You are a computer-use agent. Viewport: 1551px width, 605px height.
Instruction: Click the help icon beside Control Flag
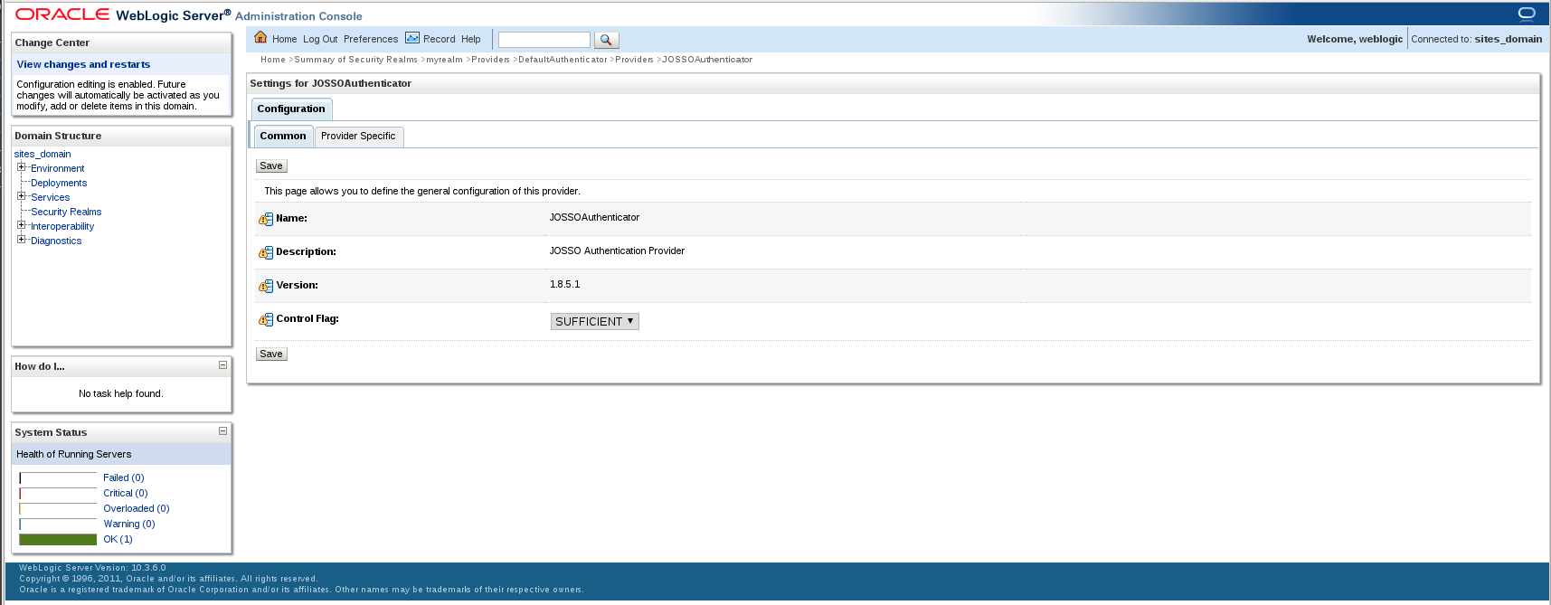tap(266, 319)
